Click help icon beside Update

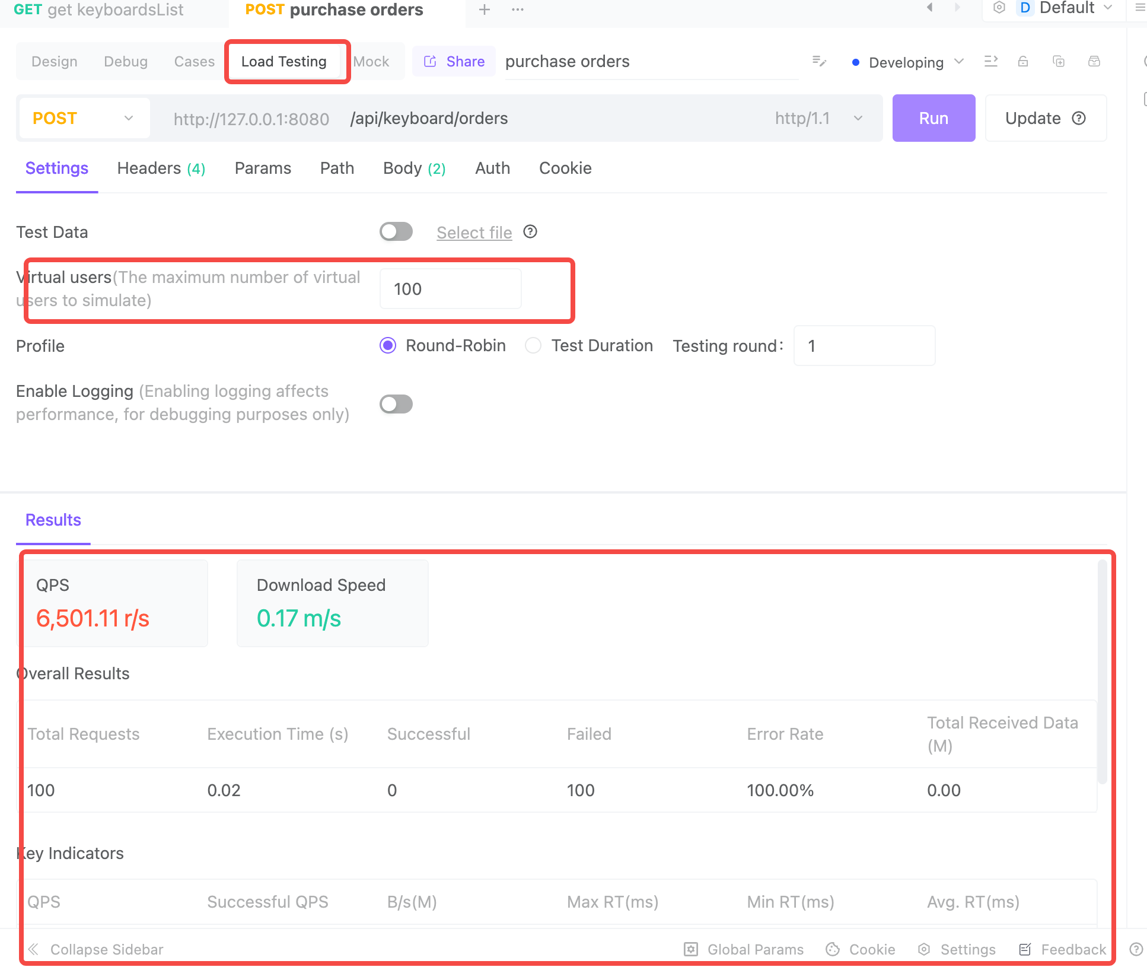coord(1079,118)
